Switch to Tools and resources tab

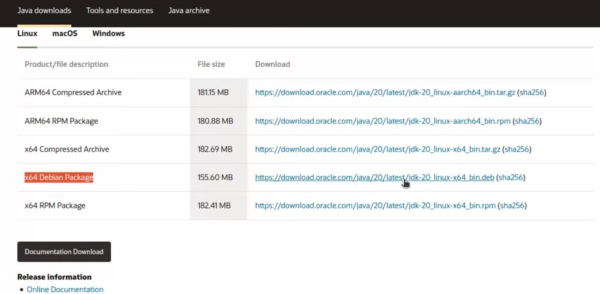pyautogui.click(x=120, y=11)
